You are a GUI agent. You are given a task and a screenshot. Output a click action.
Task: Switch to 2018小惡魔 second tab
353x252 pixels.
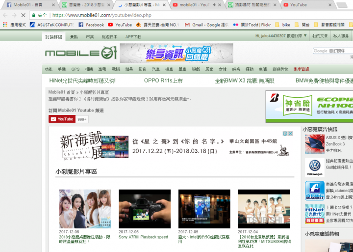pyautogui.click(x=86, y=5)
